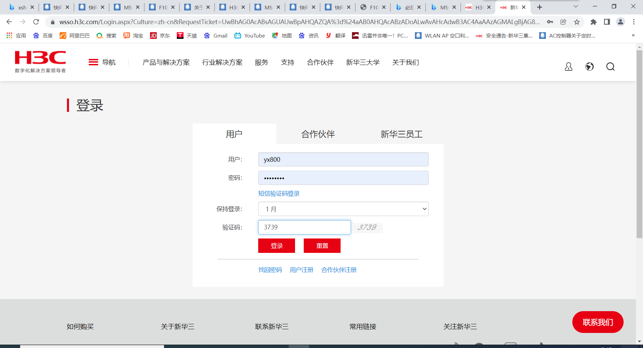Viewport: 643px width, 348px height.
Task: Click the H3C logo
Action: tap(40, 62)
